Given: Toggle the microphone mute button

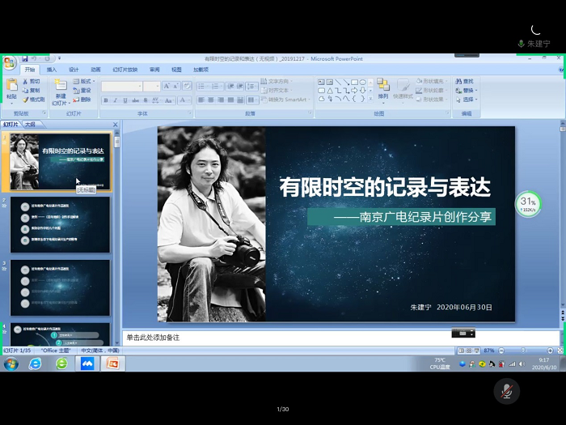Looking at the screenshot, I should [506, 391].
